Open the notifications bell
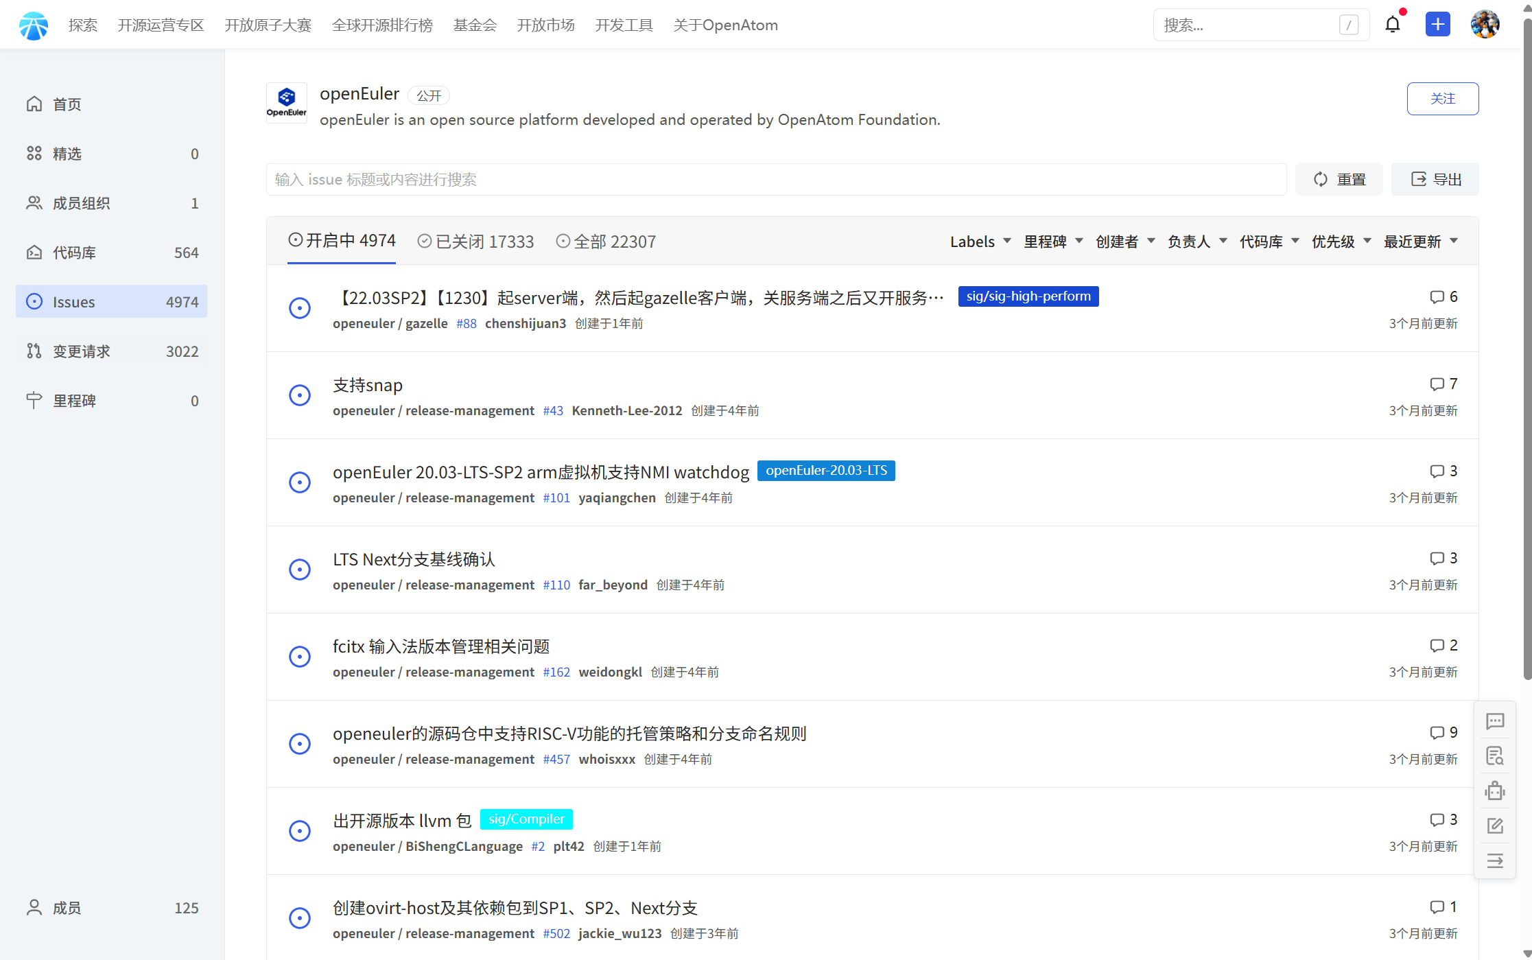Viewport: 1532px width, 960px height. pyautogui.click(x=1393, y=25)
